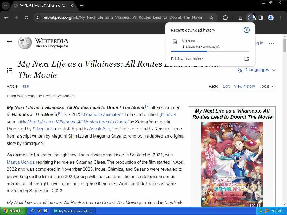Viewport: 287px width, 215px height.
Task: Click the browser forward arrow
Action: 16,18
